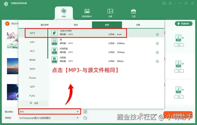Click the orange add file plus icon
This screenshot has height=125, width=197.
(x=7, y=24)
